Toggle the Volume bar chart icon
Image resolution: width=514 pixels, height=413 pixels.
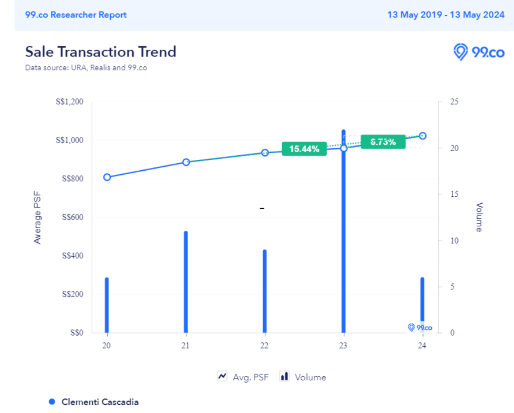coord(284,376)
